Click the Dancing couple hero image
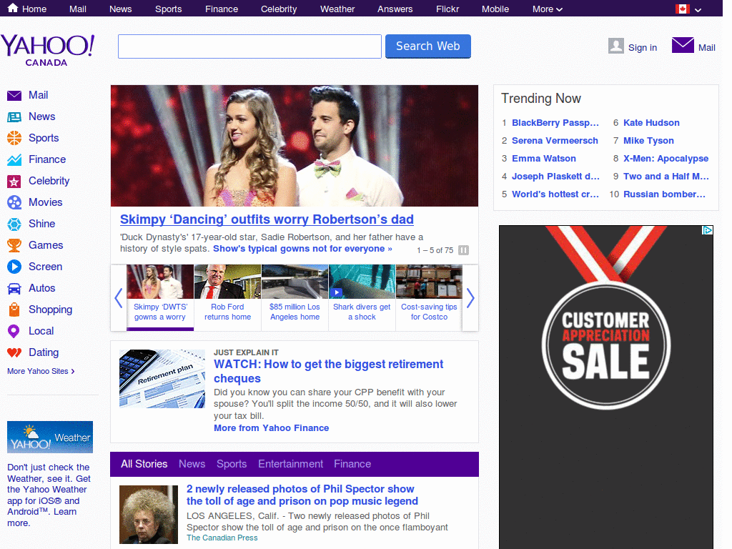Screen dimensions: 732x549 pyautogui.click(x=294, y=146)
